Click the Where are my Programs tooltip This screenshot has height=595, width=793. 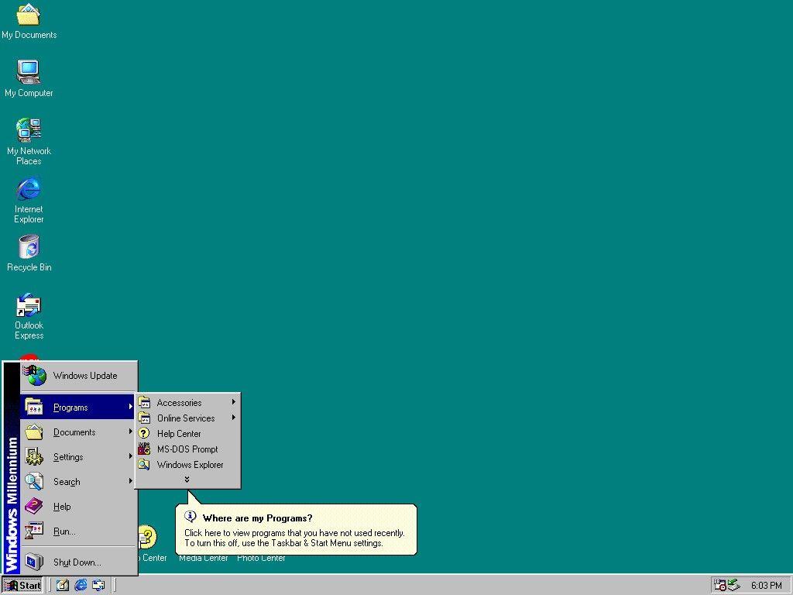tap(297, 529)
